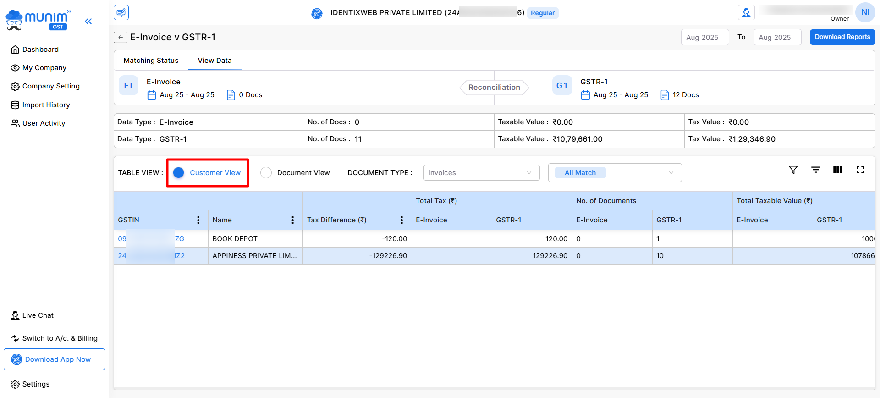
Task: Click the Download Reports button
Action: coord(842,37)
